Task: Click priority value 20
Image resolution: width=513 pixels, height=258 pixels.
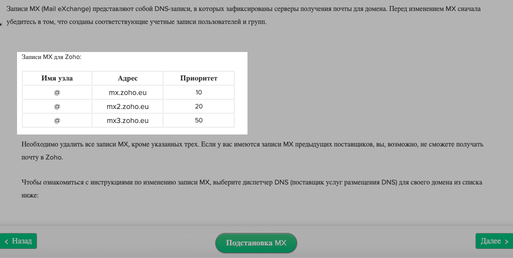Action: click(x=199, y=106)
